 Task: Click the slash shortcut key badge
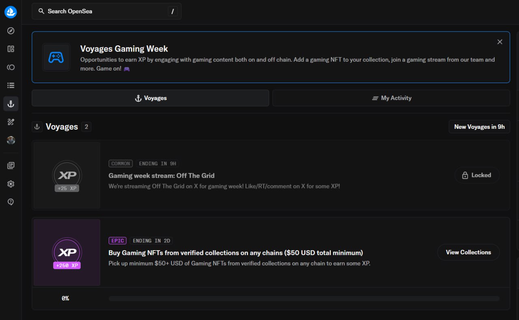click(x=173, y=11)
